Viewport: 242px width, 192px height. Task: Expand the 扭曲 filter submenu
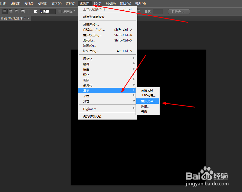click(86, 69)
